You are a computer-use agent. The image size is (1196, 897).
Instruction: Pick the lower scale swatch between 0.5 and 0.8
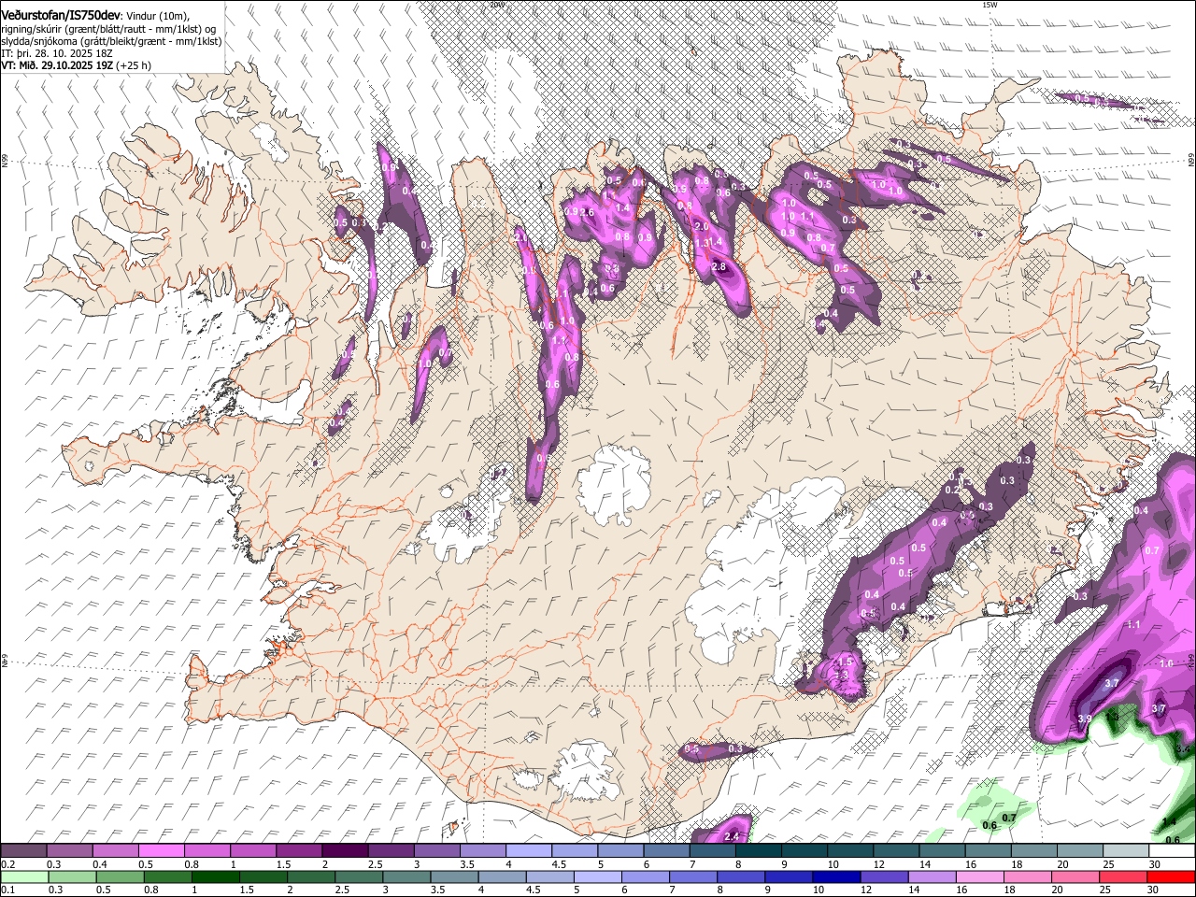tap(120, 877)
